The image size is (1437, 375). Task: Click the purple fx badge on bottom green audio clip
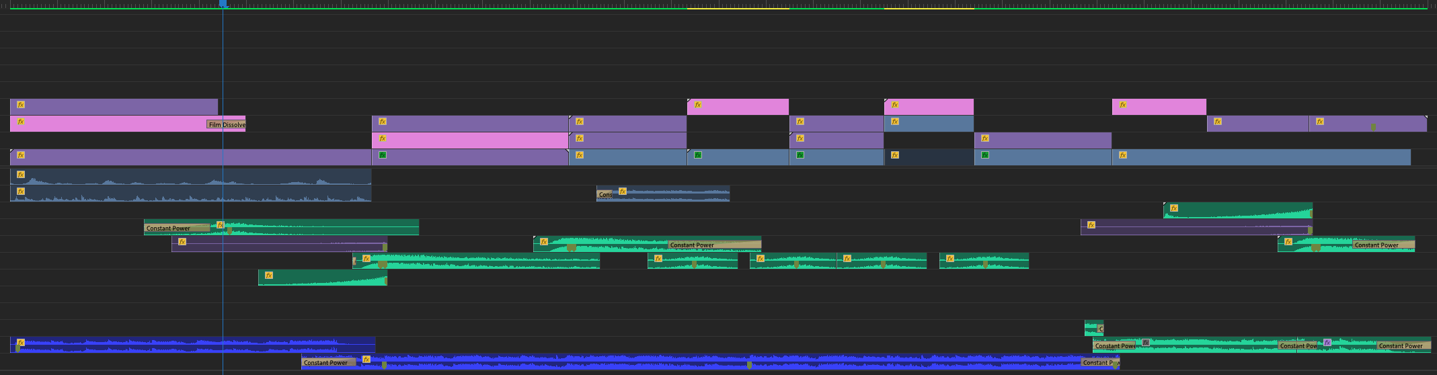point(1327,343)
